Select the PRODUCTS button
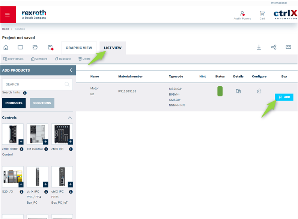The image size is (298, 219). pyautogui.click(x=14, y=103)
